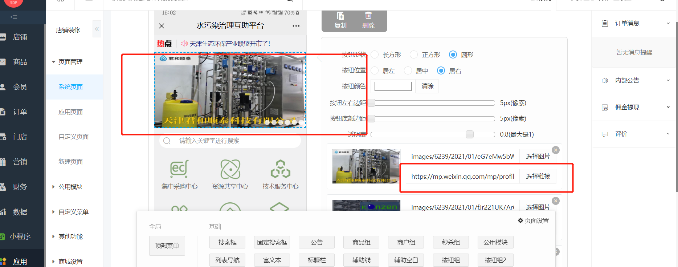Add the 富文本 component

(272, 260)
